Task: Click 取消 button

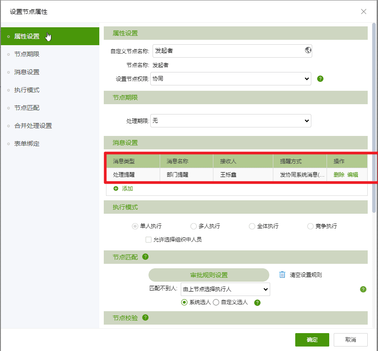Action: point(351,340)
